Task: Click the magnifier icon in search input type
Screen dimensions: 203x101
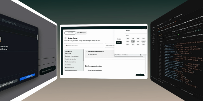Action: tap(66, 45)
